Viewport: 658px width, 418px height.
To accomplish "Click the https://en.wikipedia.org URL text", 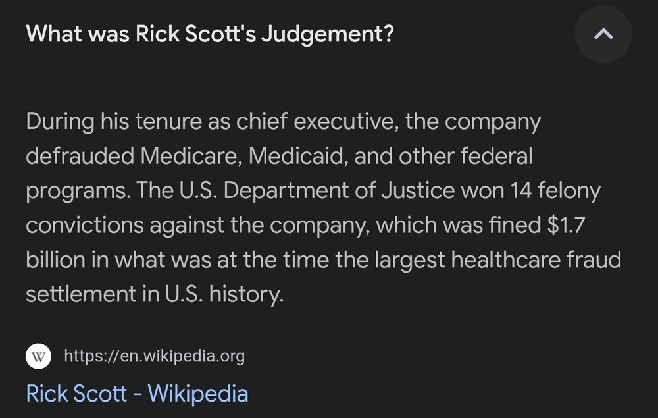I will (155, 356).
